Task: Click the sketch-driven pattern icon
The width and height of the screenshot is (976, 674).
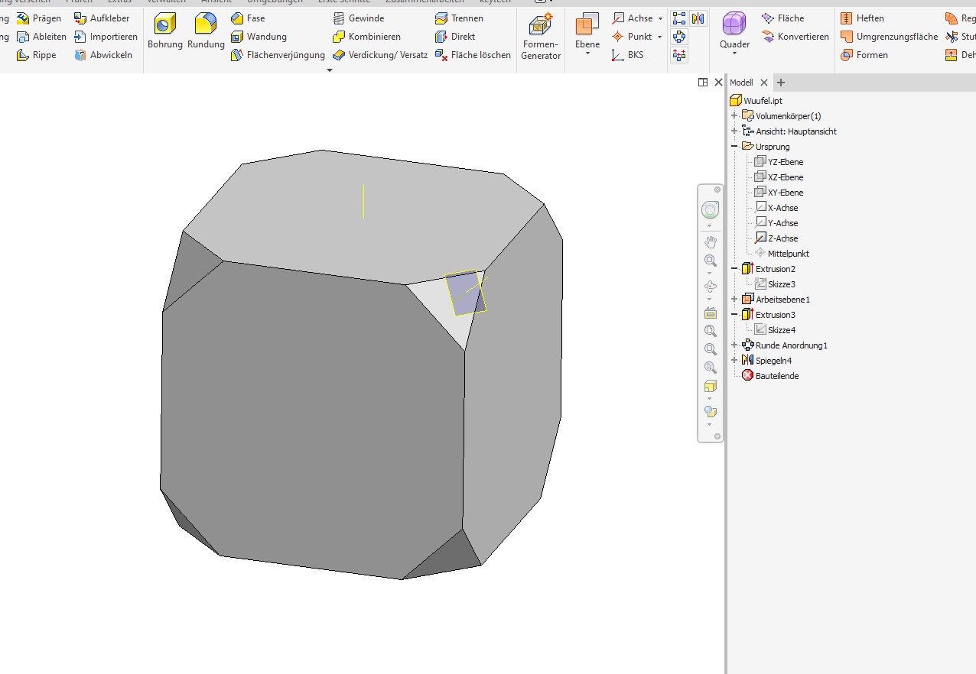Action: click(679, 55)
